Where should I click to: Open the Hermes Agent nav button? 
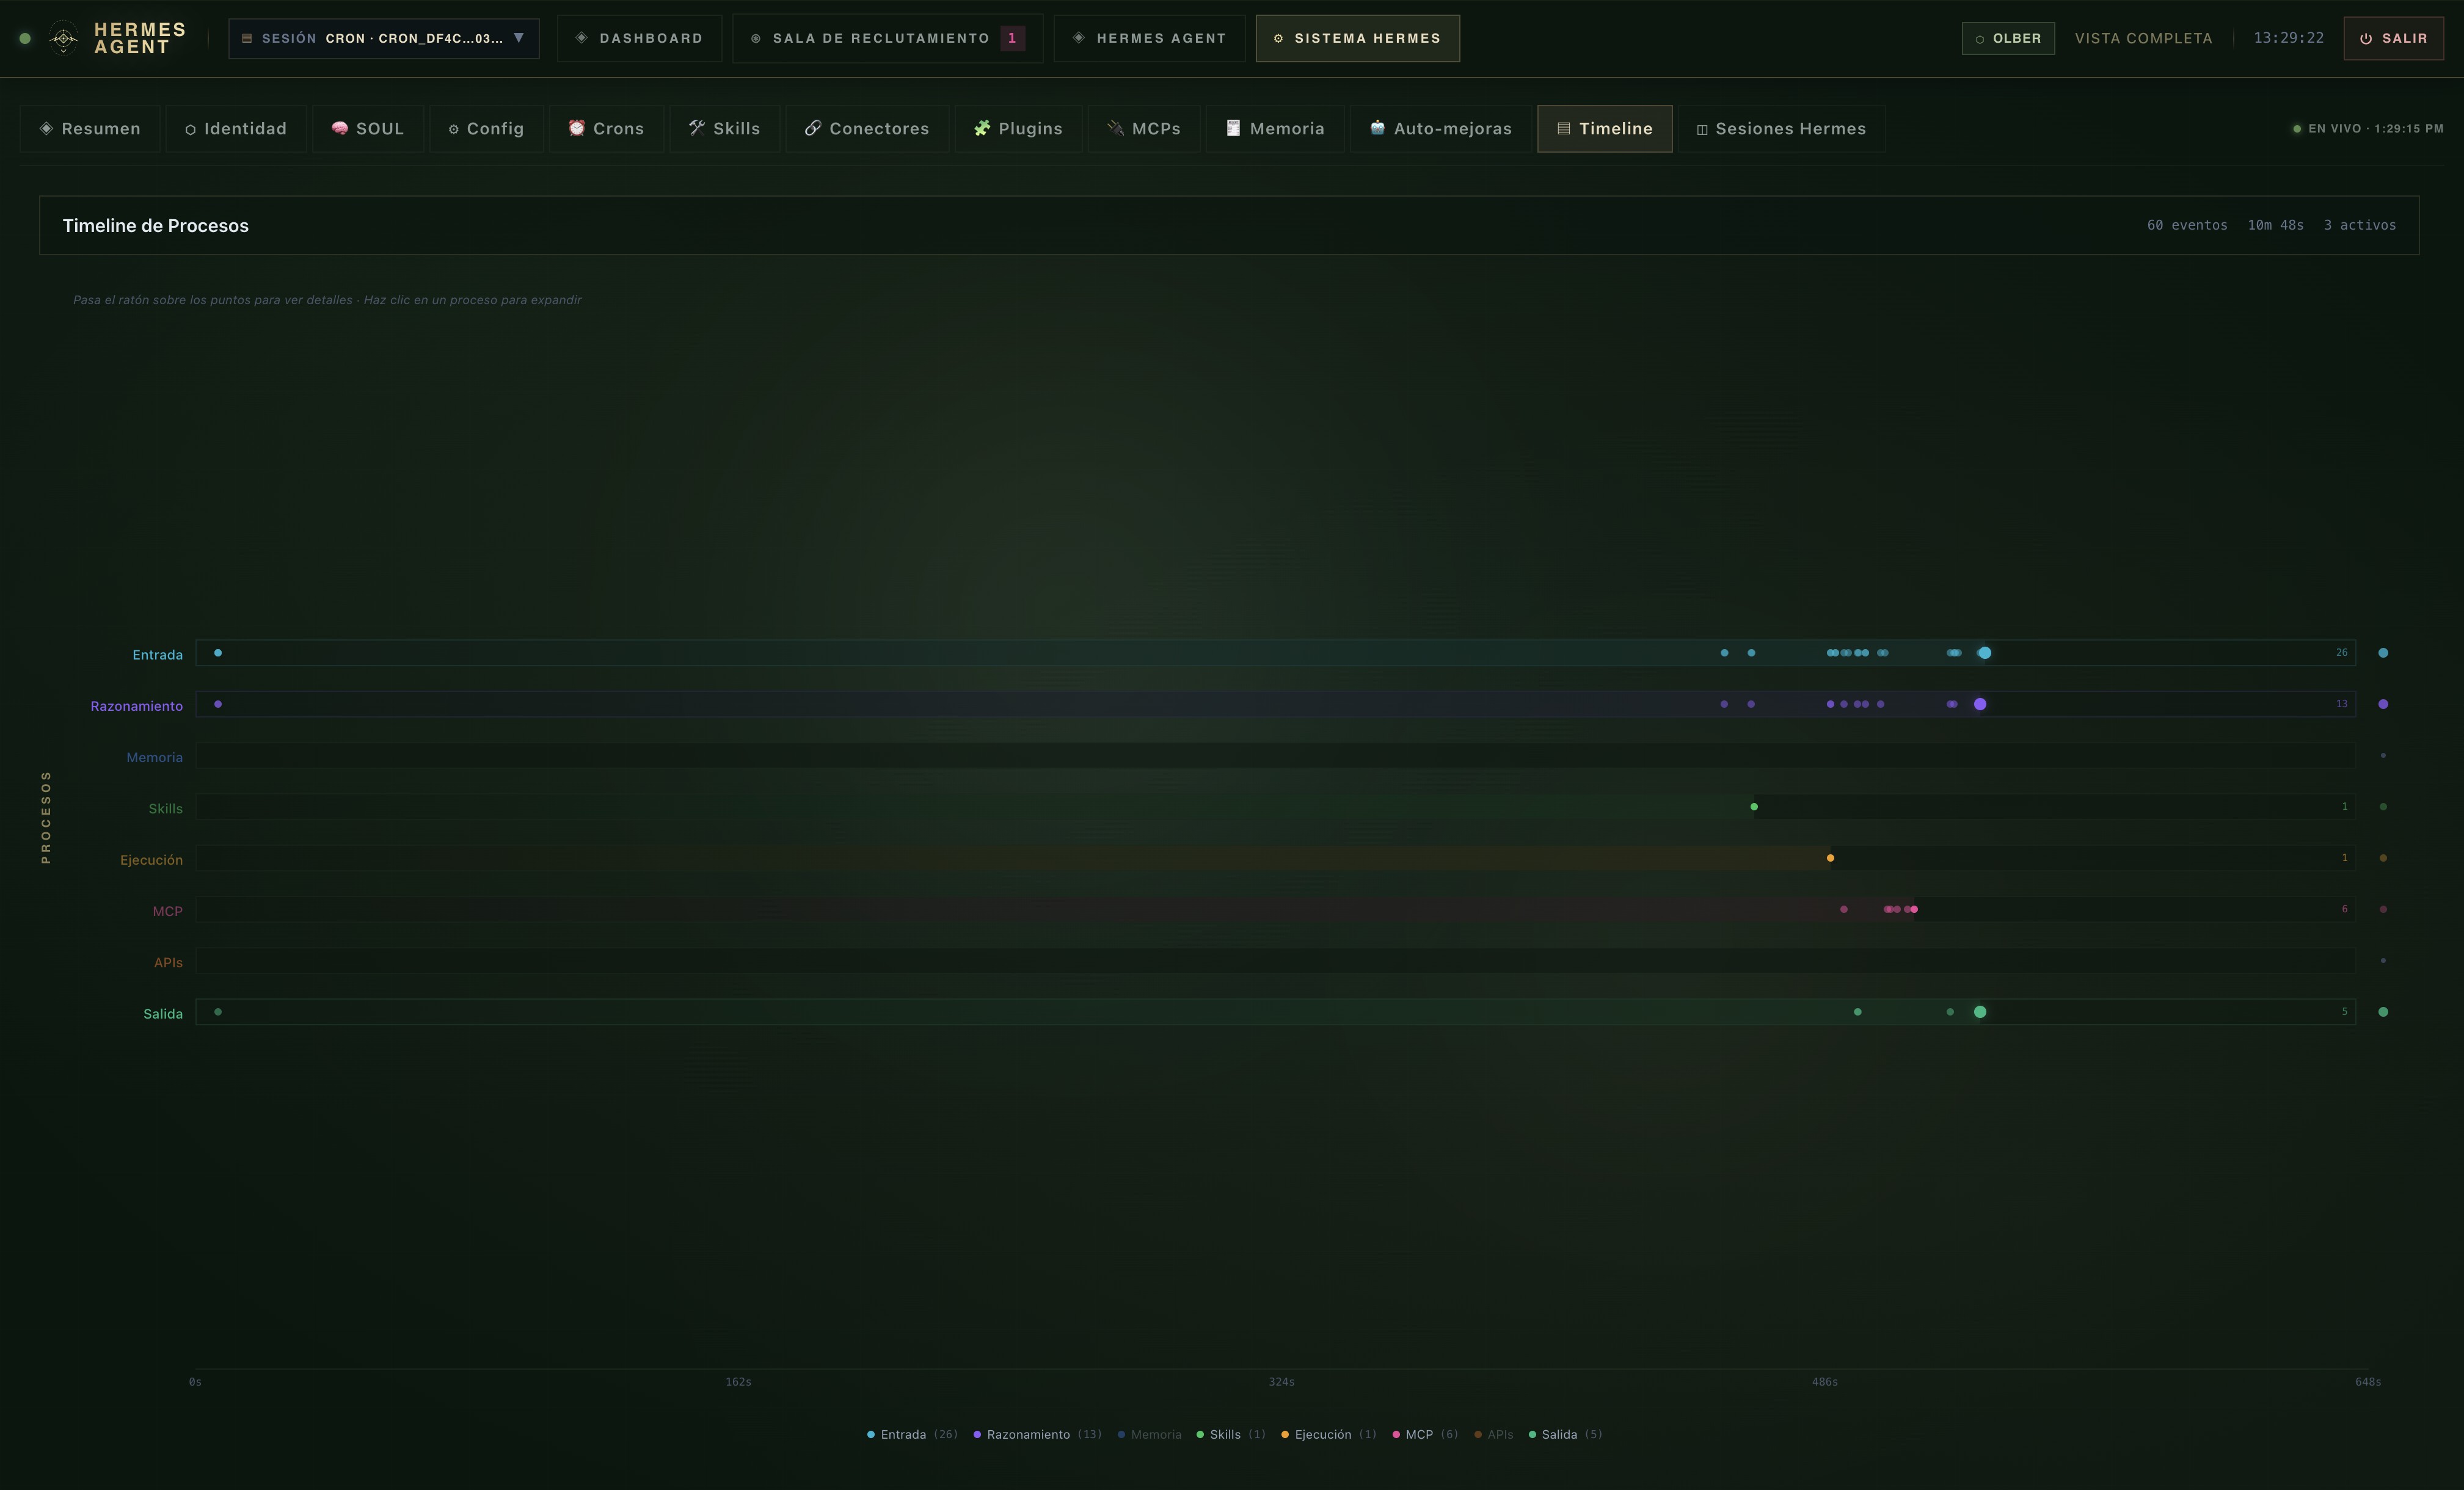[x=1149, y=38]
